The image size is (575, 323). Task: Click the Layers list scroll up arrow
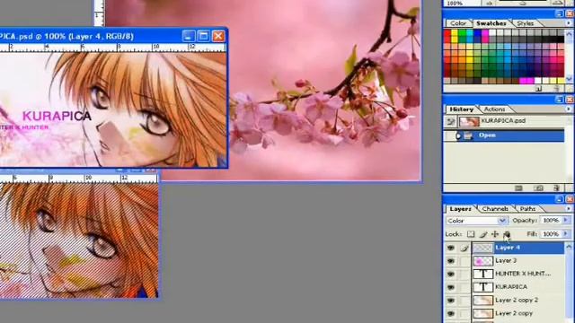pyautogui.click(x=569, y=247)
